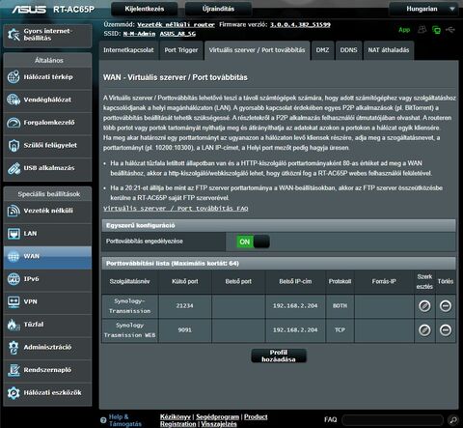Image resolution: width=463 pixels, height=428 pixels.
Task: Open Hálózati térkép network map
Action: click(x=14, y=77)
